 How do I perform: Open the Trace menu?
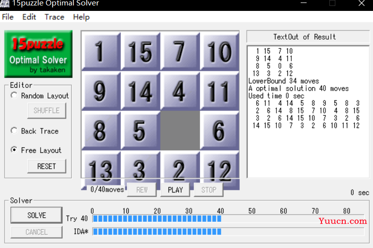click(x=54, y=17)
